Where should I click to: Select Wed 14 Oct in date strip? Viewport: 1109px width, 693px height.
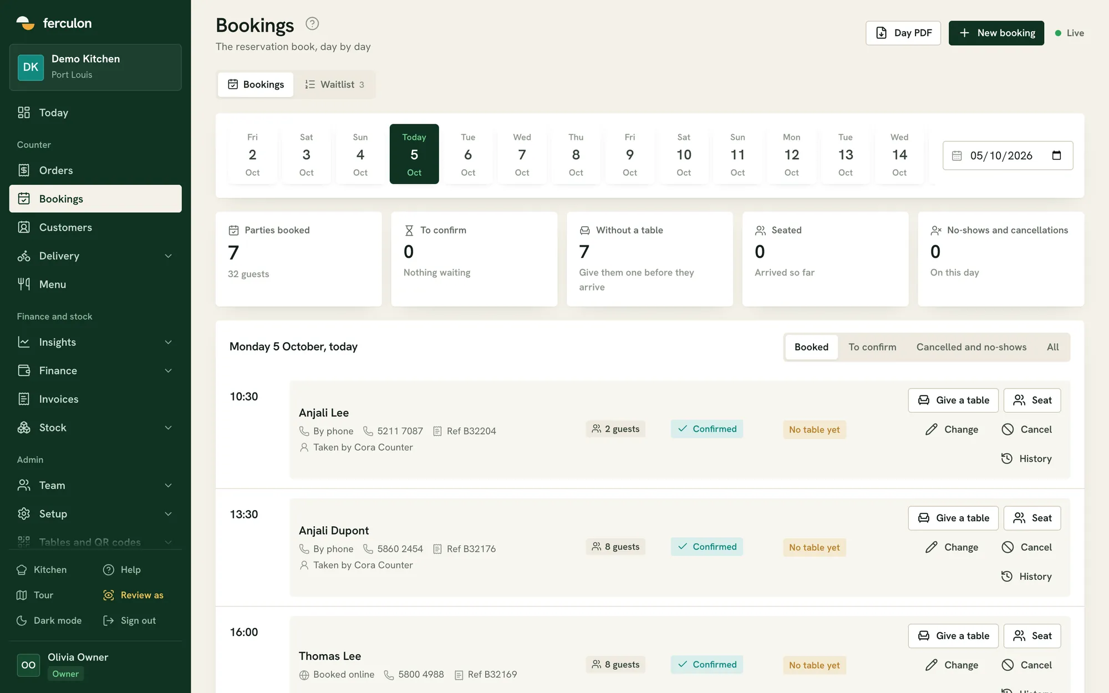(899, 154)
